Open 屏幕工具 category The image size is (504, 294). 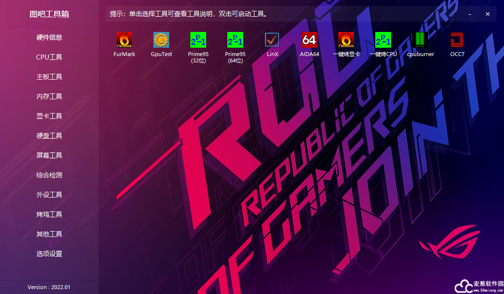pyautogui.click(x=49, y=155)
